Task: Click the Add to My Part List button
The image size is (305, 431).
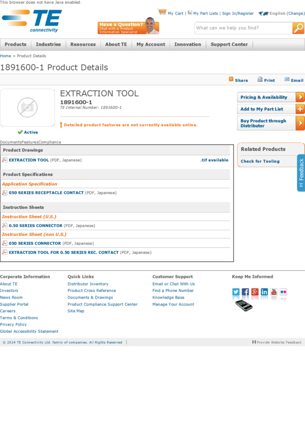Action: [271, 109]
